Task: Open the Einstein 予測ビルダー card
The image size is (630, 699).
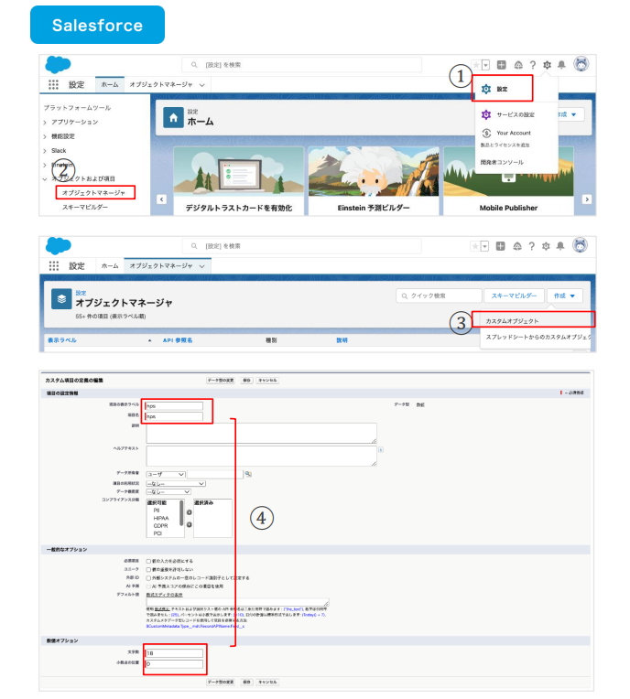Action: point(374,180)
